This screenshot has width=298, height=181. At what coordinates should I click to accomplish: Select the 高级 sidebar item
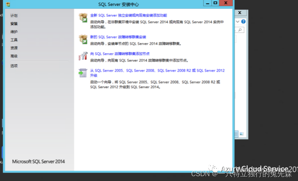coord(14,56)
